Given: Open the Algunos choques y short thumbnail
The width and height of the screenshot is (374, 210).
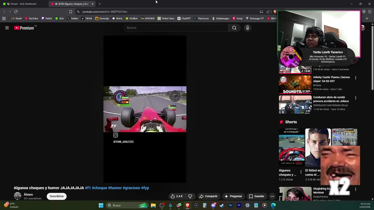Looking at the screenshot, I should click(x=292, y=147).
